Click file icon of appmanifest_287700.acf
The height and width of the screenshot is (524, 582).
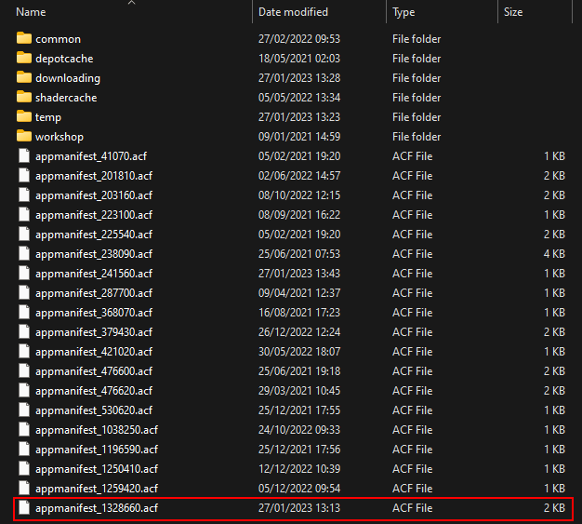tap(24, 293)
